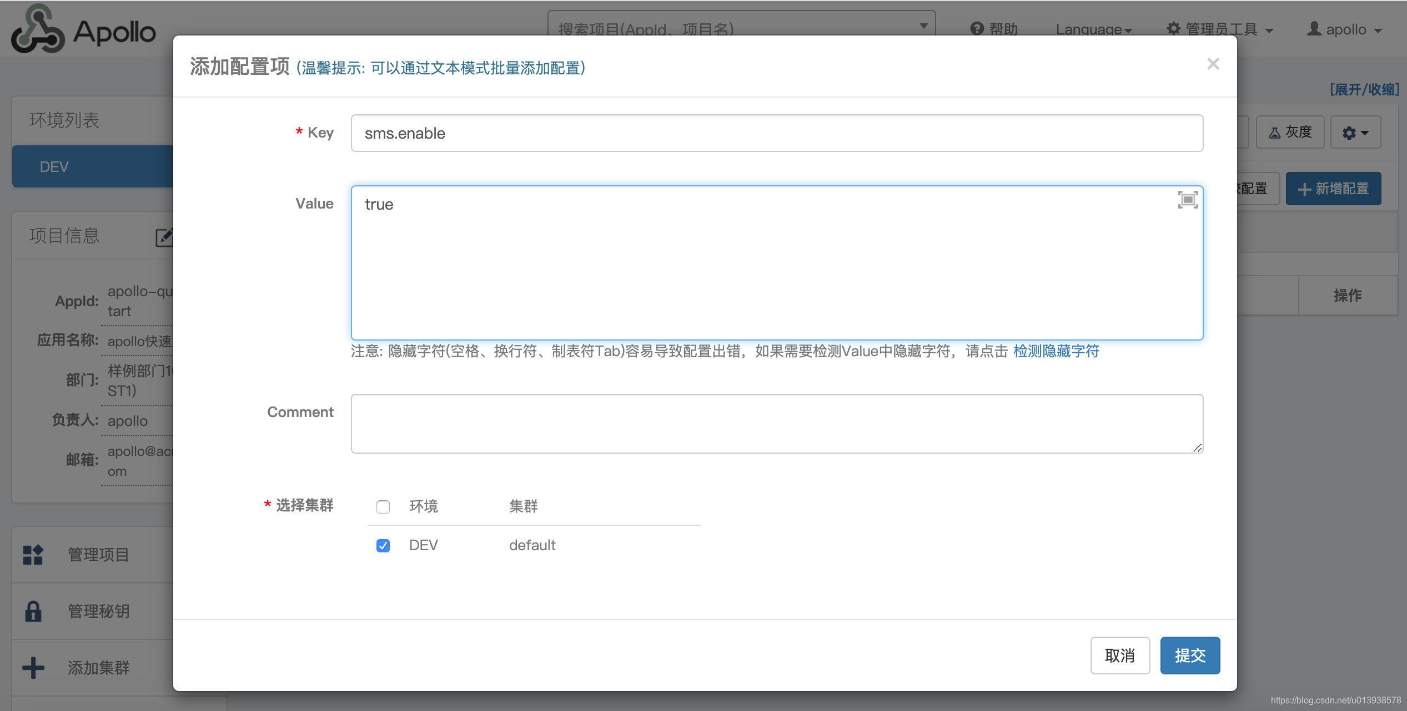Click the lock icon beside 管理秘钥

click(32, 611)
